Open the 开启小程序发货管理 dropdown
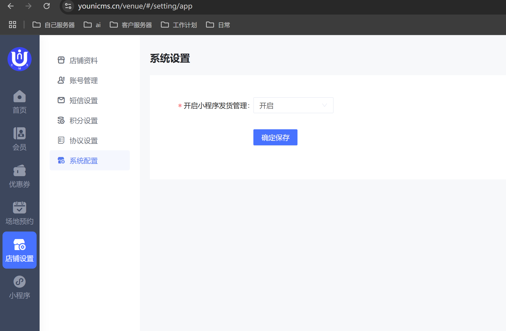This screenshot has width=506, height=331. tap(293, 105)
